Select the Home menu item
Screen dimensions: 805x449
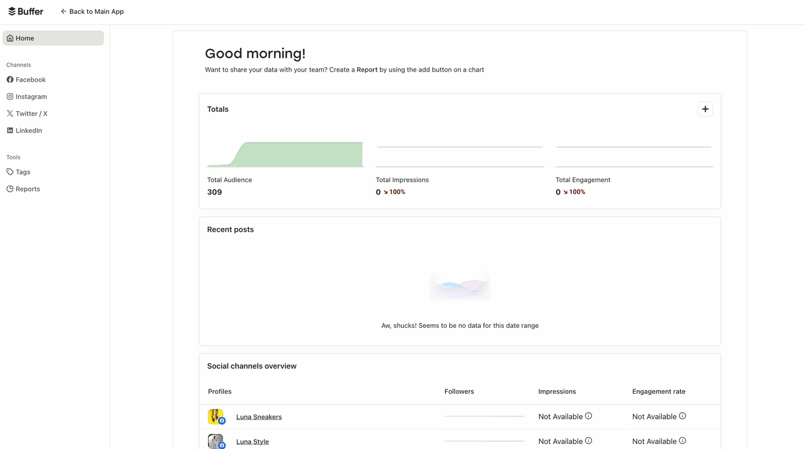[53, 38]
